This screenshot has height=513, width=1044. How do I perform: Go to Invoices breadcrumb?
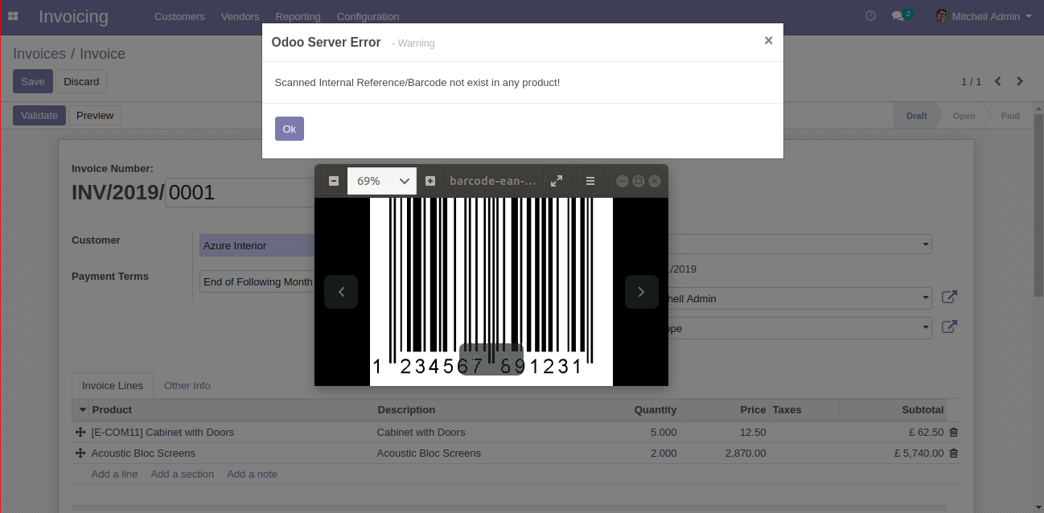click(39, 54)
